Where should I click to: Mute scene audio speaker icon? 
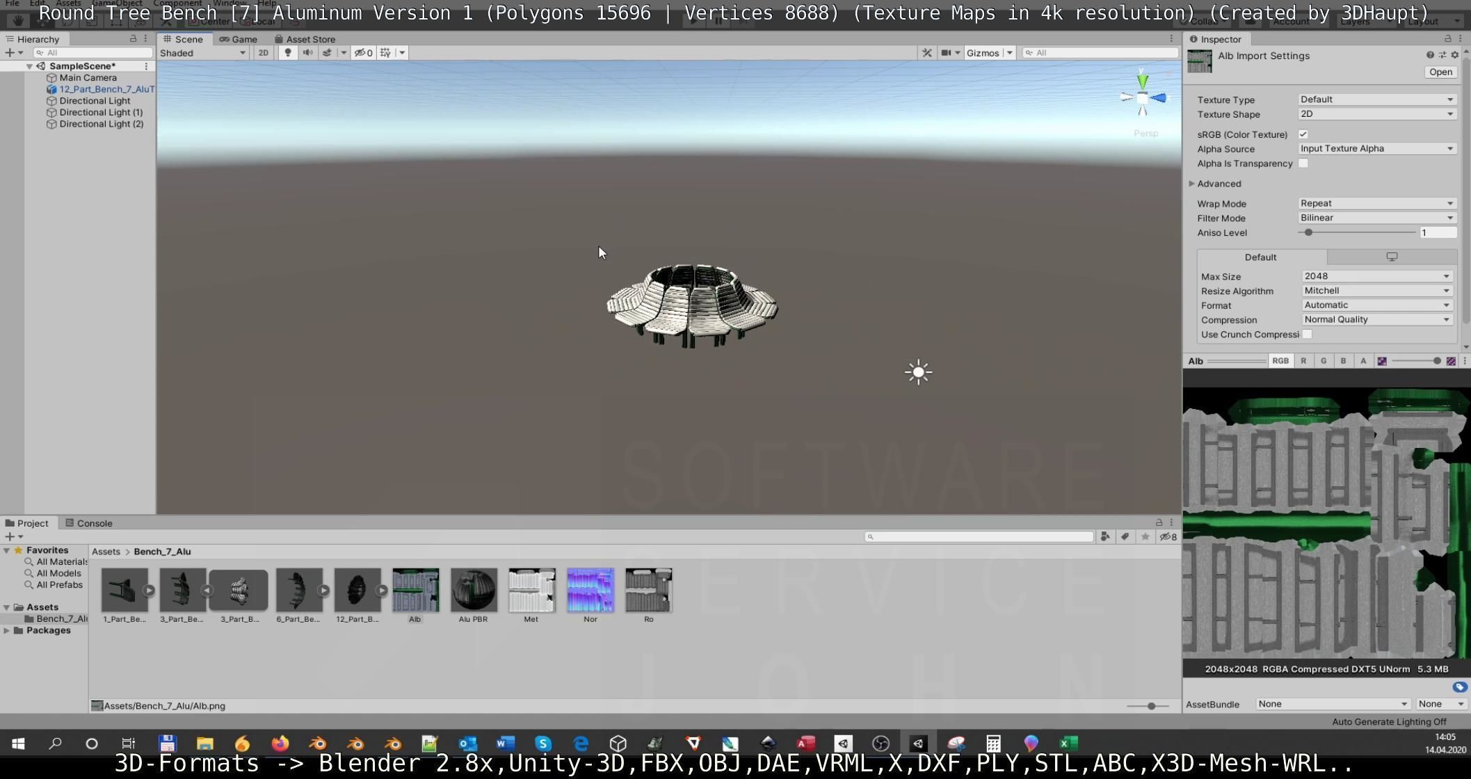(307, 53)
